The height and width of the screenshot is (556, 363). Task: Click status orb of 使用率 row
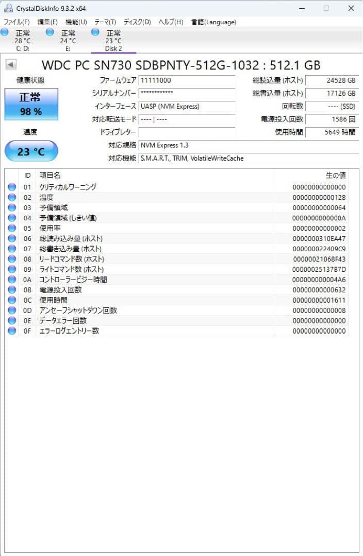(12, 228)
